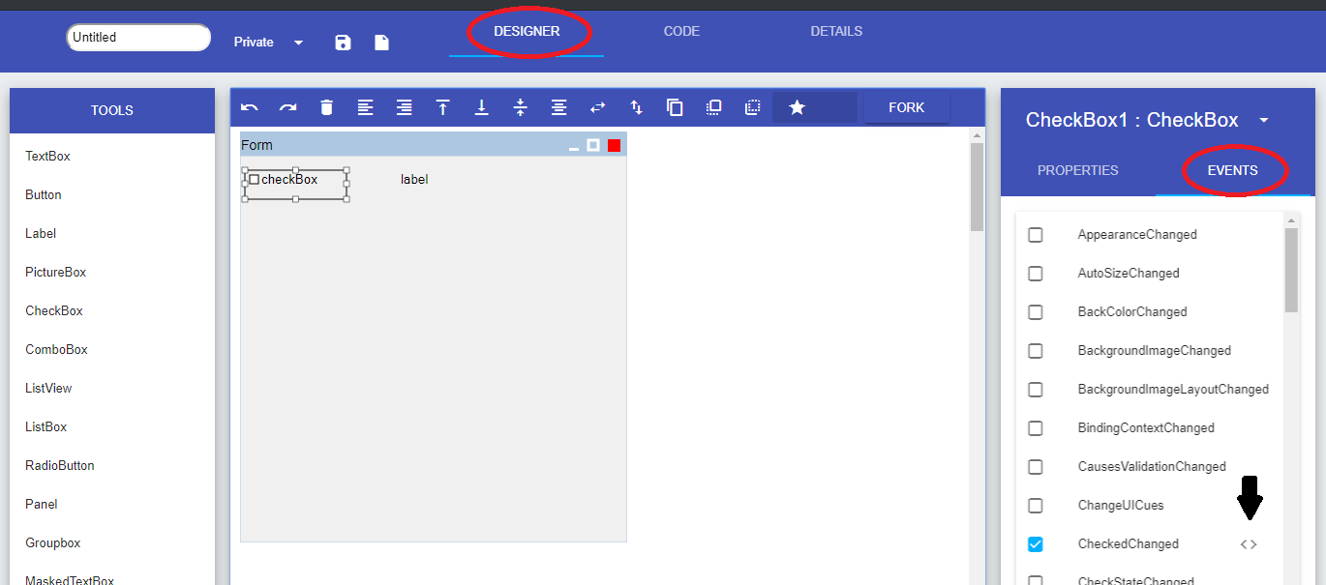The image size is (1326, 585).
Task: Select RadioButton in the tools list
Action: (60, 466)
